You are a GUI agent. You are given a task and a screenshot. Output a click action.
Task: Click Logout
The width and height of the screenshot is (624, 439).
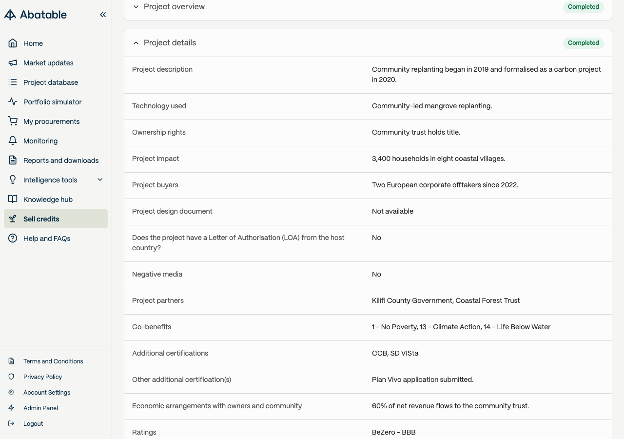(x=33, y=424)
